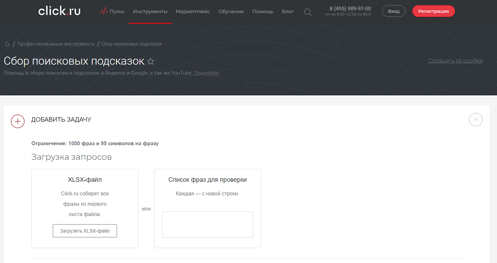Go to Профессиональные инструменты breadcrumb
Image resolution: width=497 pixels, height=263 pixels.
(56, 44)
